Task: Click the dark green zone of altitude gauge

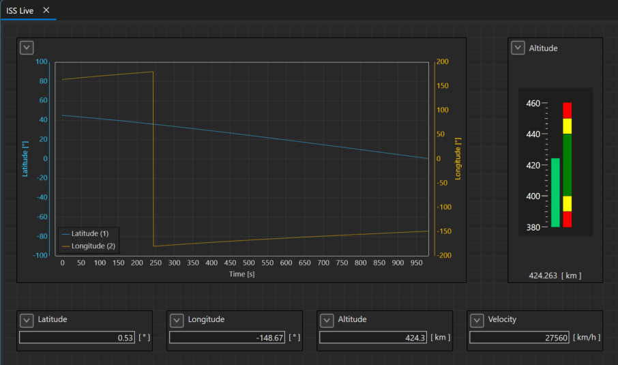Action: click(x=567, y=165)
